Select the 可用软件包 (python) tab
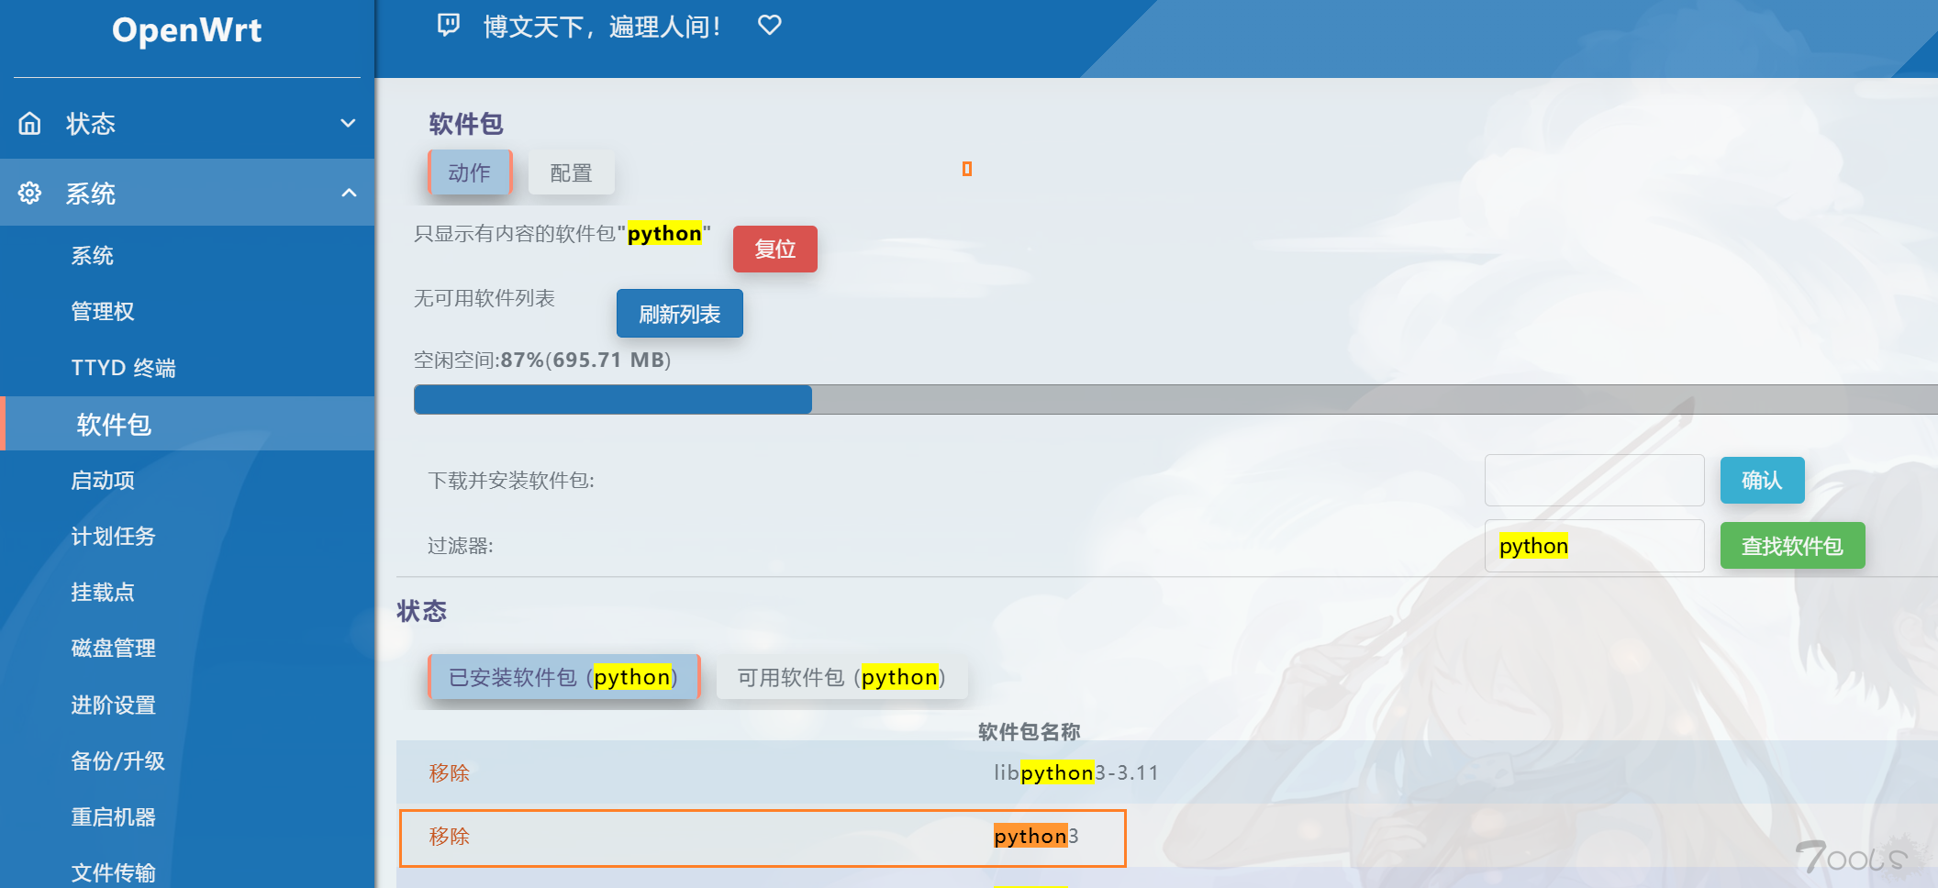1938x888 pixels. (x=840, y=677)
